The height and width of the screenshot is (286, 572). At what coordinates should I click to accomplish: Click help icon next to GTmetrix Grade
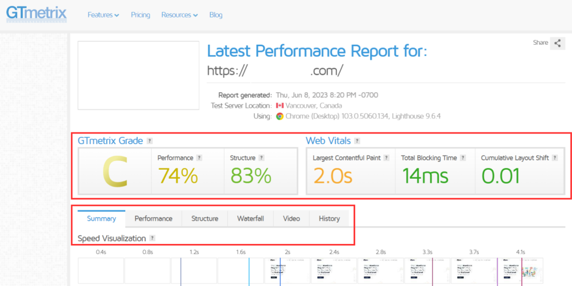(x=149, y=141)
